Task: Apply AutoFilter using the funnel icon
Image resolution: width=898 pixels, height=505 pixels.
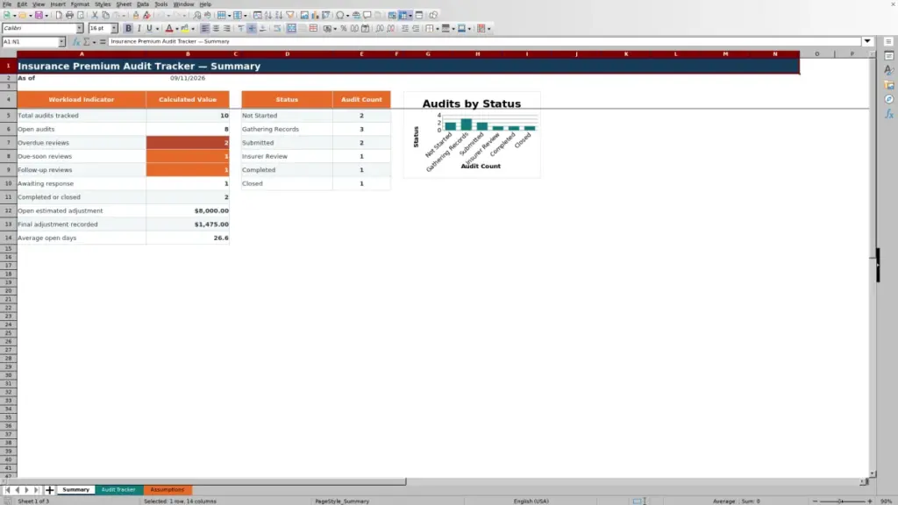Action: [289, 15]
